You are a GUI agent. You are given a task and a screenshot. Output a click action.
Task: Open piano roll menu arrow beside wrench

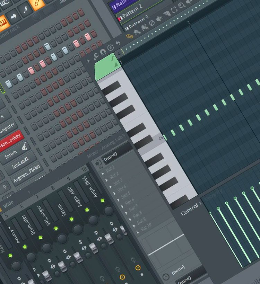pyautogui.click(x=88, y=61)
